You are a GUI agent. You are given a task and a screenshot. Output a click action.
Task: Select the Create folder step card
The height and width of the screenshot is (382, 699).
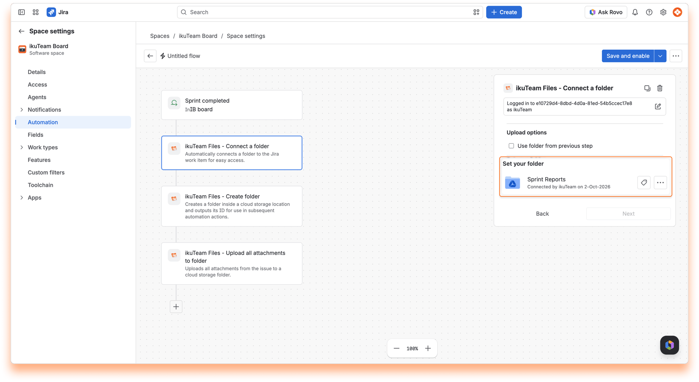(x=232, y=206)
